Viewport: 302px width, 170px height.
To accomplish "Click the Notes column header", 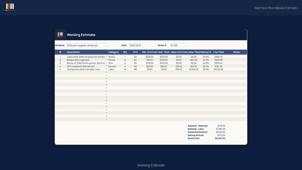I will coord(236,52).
